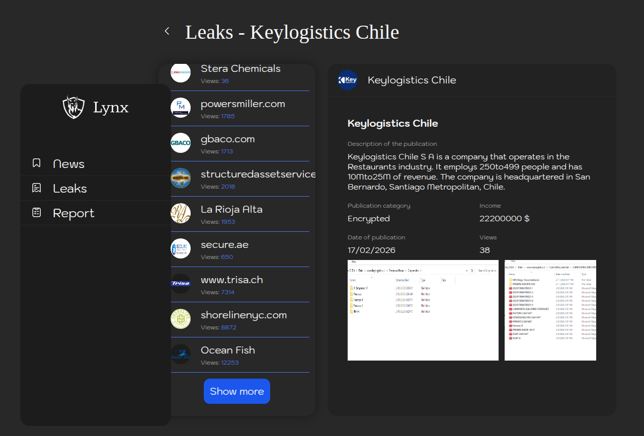Select the Leaks menu item
The height and width of the screenshot is (436, 644).
pyautogui.click(x=70, y=189)
